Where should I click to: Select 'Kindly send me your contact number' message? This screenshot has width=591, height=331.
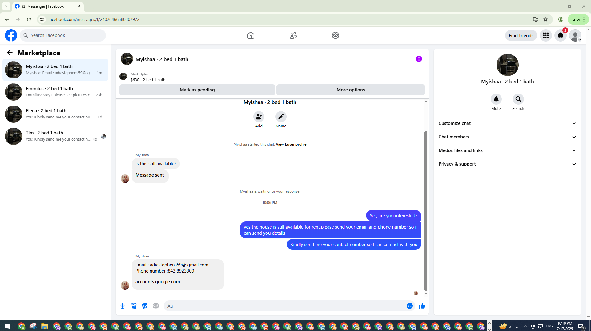pyautogui.click(x=354, y=245)
